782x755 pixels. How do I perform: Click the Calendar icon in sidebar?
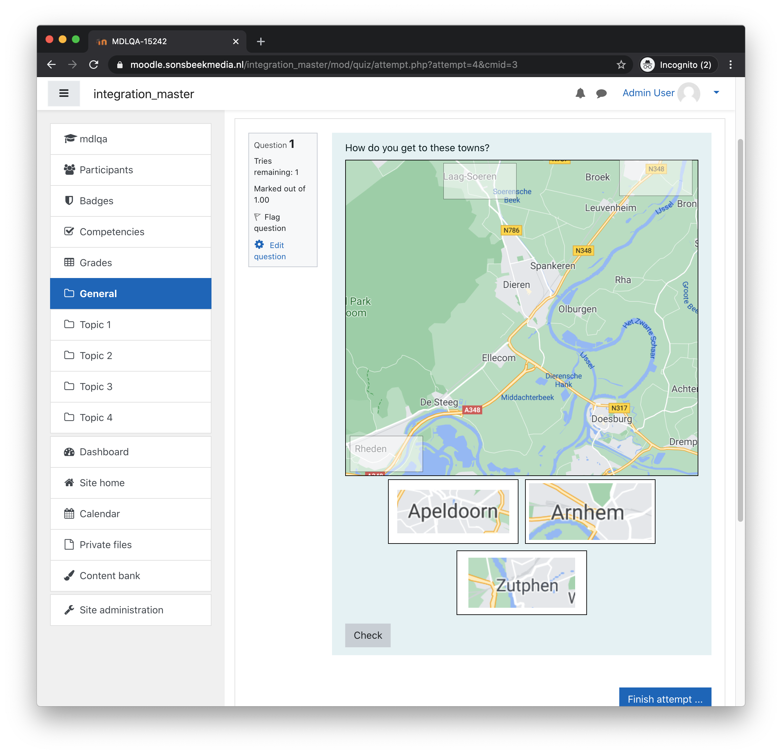click(x=69, y=514)
